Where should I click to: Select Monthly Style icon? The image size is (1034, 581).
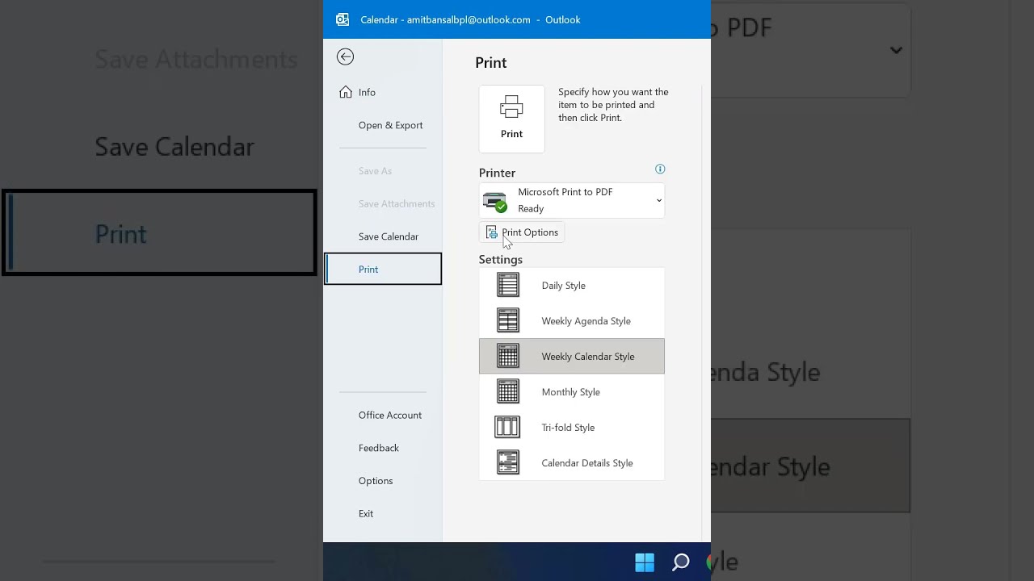click(508, 391)
